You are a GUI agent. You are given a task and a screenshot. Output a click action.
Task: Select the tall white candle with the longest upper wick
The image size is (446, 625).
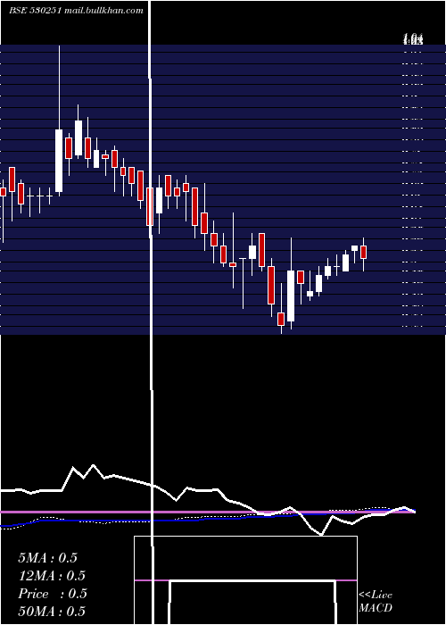[59, 161]
